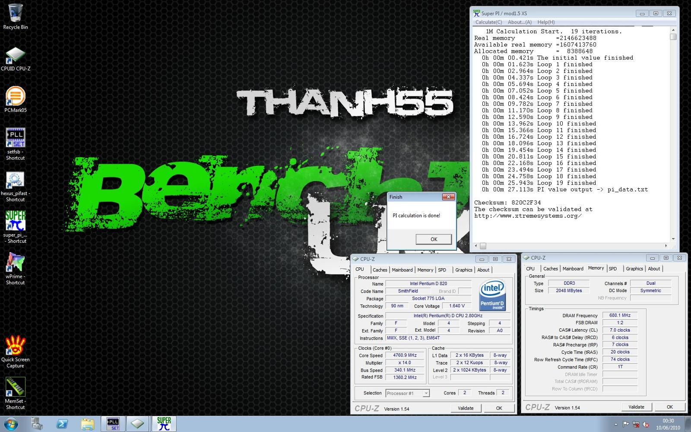The height and width of the screenshot is (432, 691).
Task: Expand the Processor #1 selection dropdown
Action: coord(426,393)
